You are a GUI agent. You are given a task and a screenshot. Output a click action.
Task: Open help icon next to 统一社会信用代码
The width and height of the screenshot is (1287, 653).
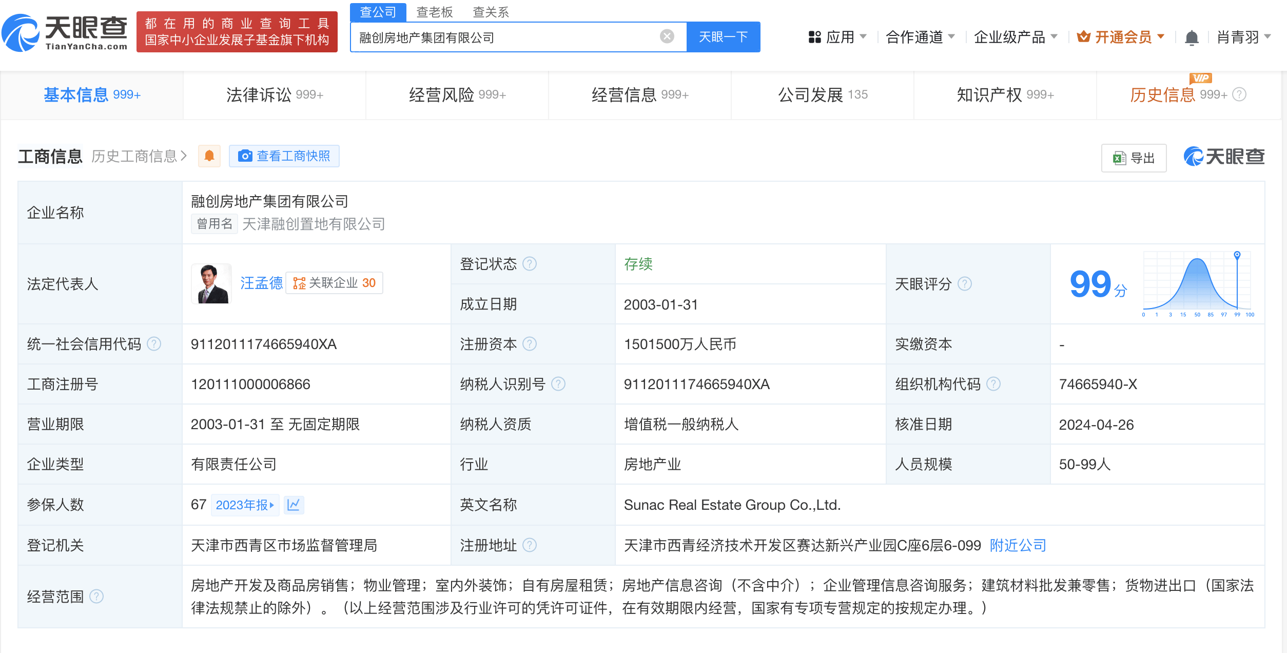pos(154,344)
